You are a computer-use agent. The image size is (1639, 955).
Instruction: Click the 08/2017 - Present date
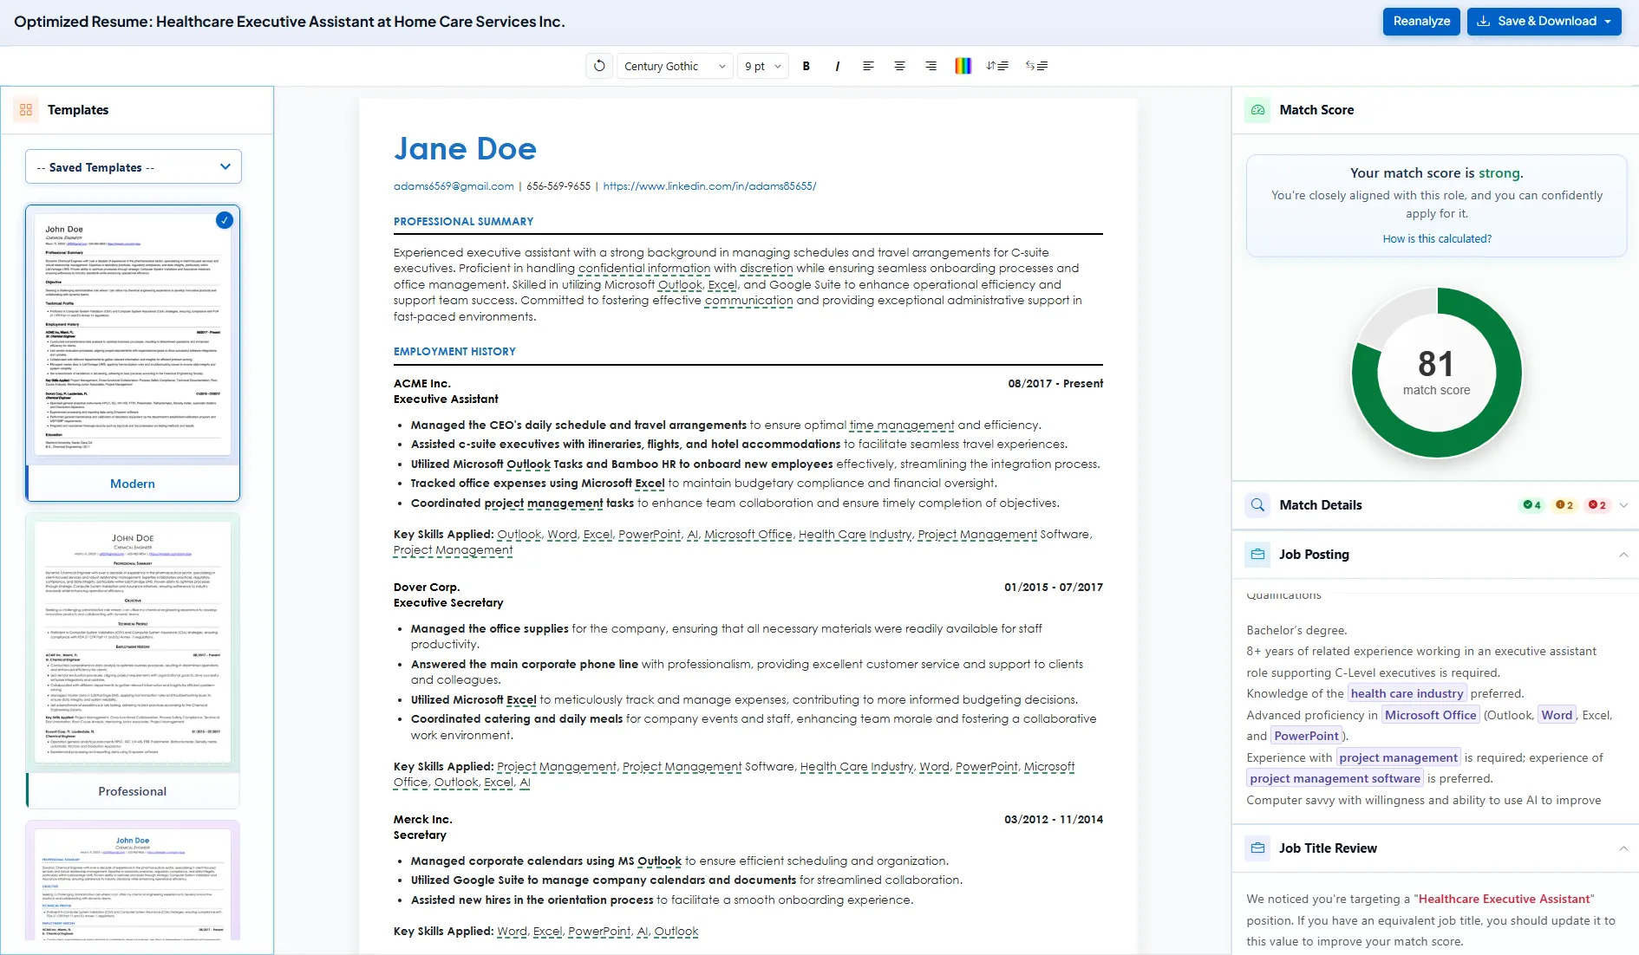[x=1055, y=384]
